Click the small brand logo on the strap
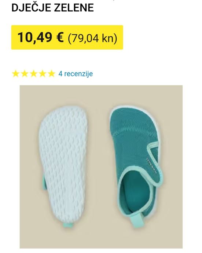 click(x=152, y=166)
